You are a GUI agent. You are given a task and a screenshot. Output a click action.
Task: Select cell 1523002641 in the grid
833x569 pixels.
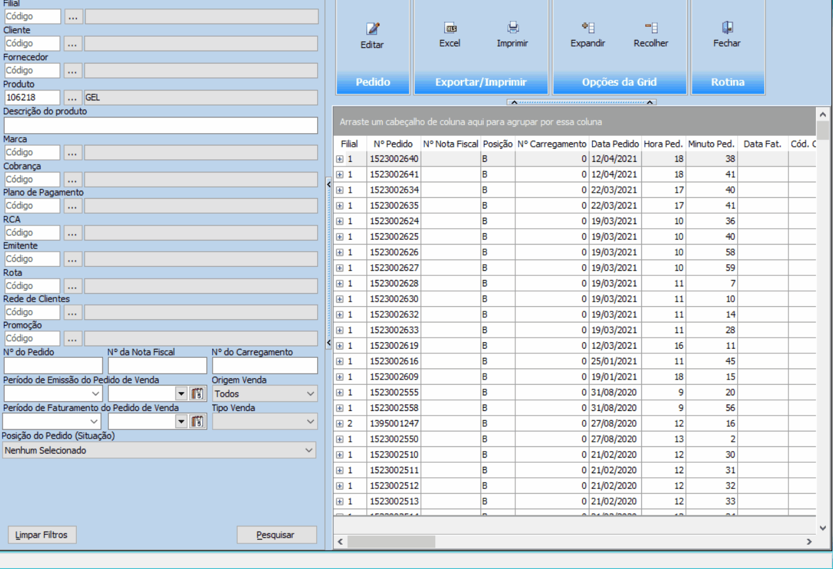point(394,174)
